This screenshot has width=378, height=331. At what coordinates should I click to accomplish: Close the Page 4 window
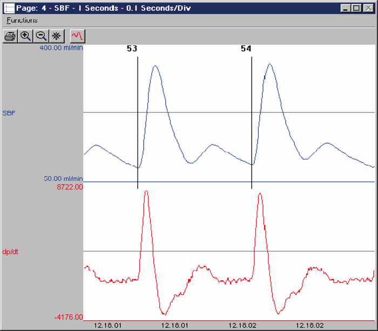point(368,8)
